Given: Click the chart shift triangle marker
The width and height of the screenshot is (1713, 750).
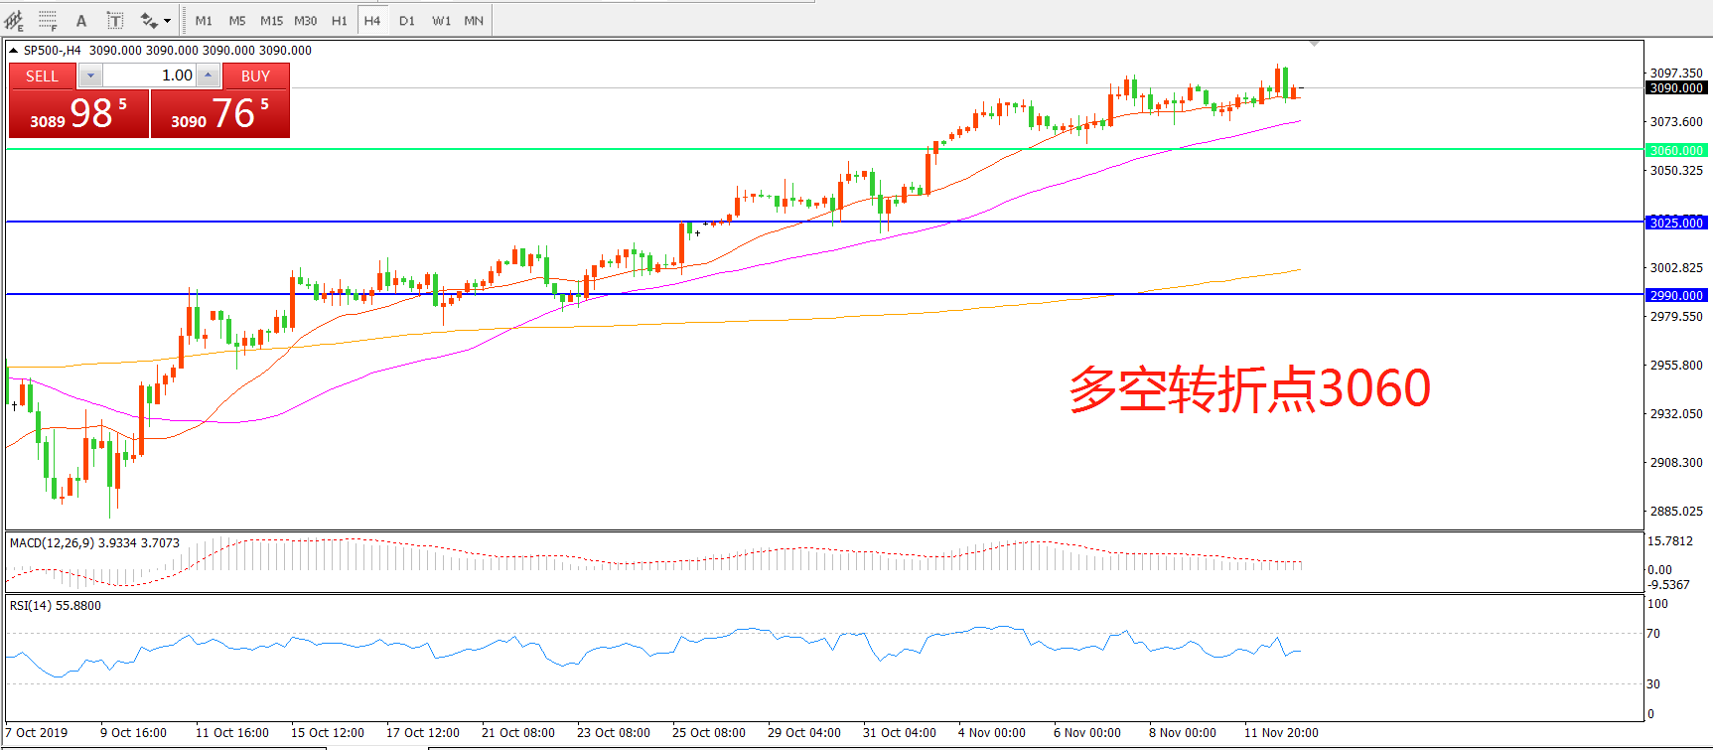Looking at the screenshot, I should (1314, 45).
